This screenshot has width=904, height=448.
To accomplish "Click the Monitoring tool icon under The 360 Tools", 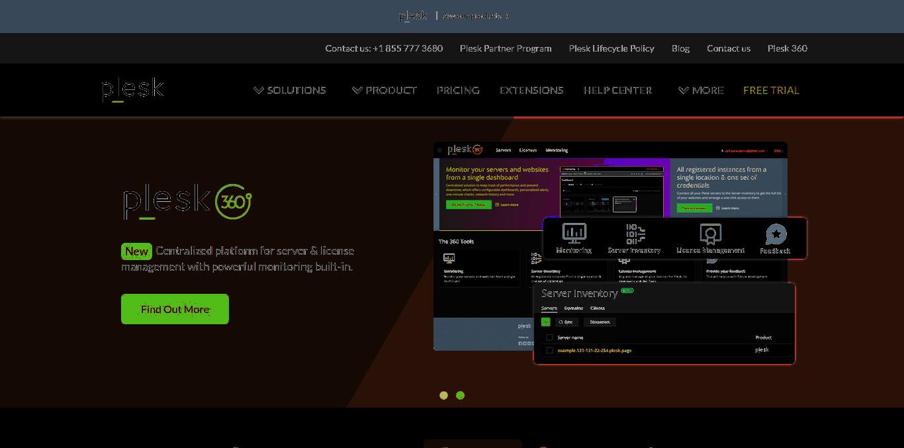I will pos(449,258).
